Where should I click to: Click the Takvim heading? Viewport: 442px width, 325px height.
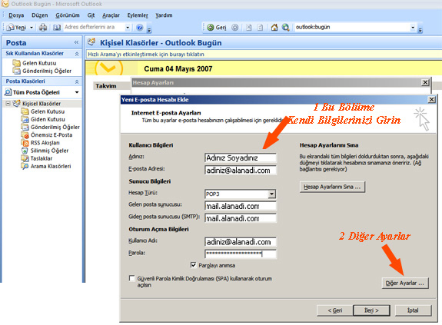(x=106, y=86)
